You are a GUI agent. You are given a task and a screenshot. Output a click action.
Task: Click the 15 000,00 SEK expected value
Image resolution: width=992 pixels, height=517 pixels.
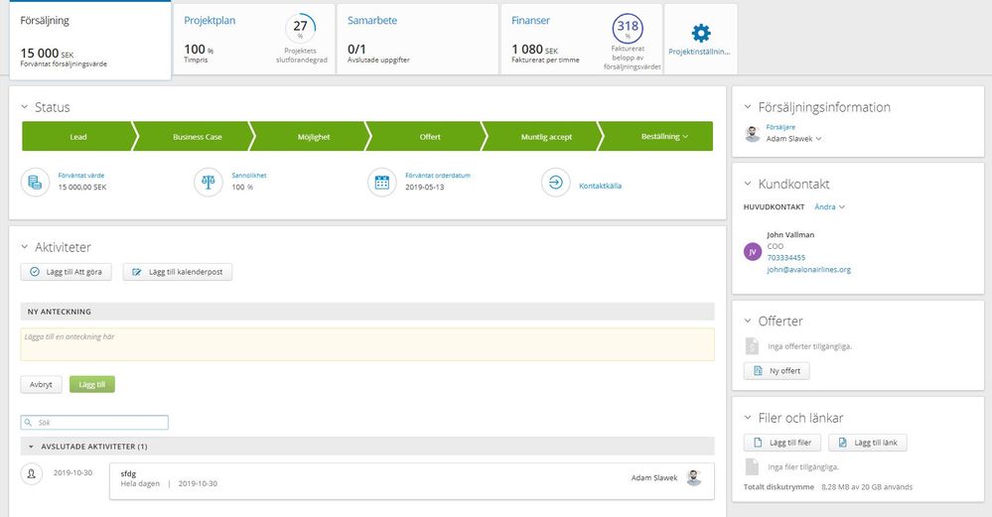[82, 188]
